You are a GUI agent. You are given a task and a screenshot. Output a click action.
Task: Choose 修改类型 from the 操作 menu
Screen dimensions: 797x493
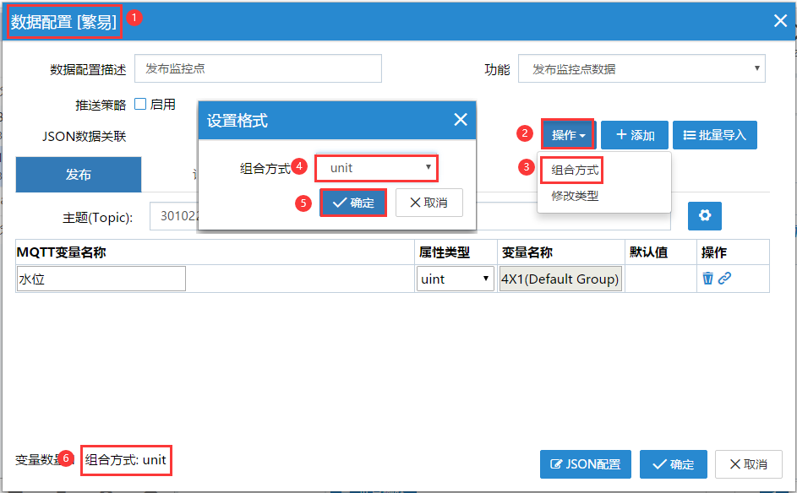click(x=575, y=196)
